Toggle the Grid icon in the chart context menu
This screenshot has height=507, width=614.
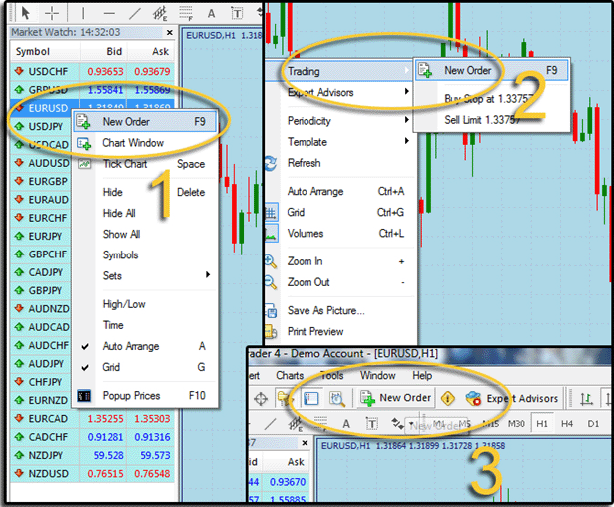(x=271, y=213)
